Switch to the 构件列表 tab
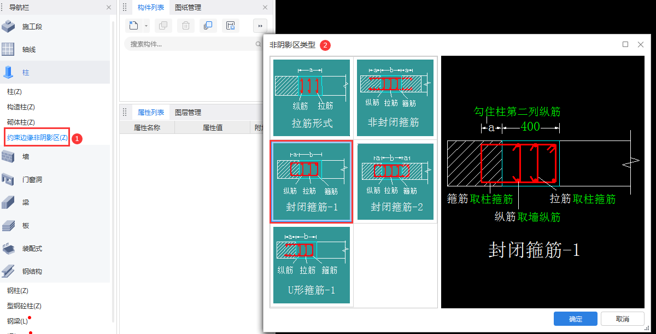Image resolution: width=656 pixels, height=334 pixels. (151, 8)
